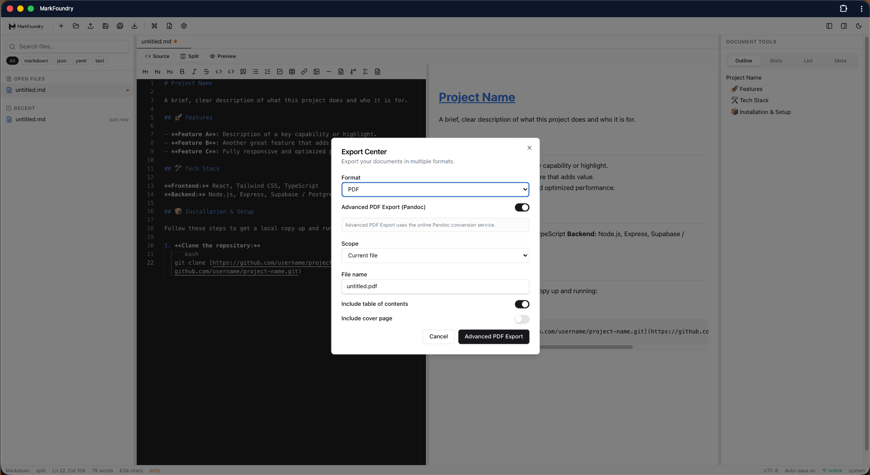870x475 pixels.
Task: Click the puzzle-piece extensions icon in title bar
Action: [x=843, y=9]
